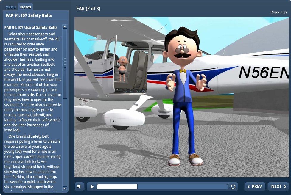Click the notes panel scrollbar thumb
Viewport: 291px width, 195px height.
coord(65,63)
